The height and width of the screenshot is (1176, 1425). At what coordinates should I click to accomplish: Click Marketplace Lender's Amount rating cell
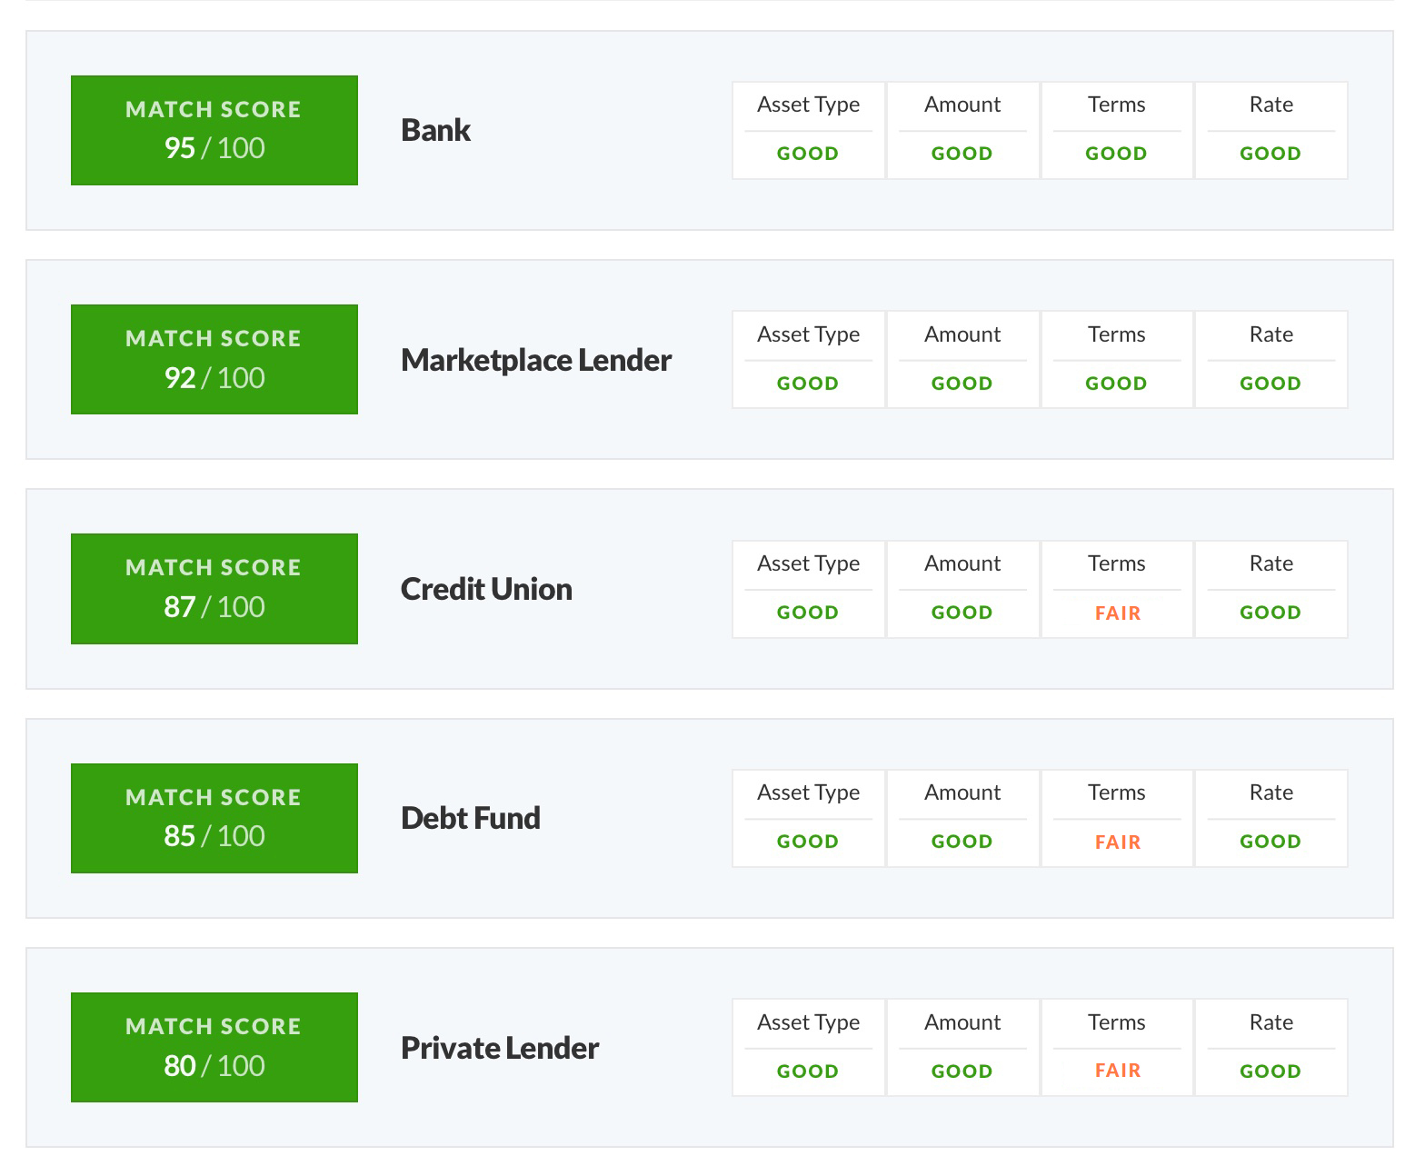[962, 360]
